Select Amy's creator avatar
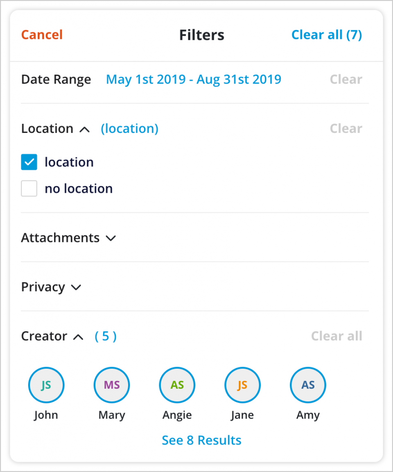This screenshot has width=393, height=472. [x=307, y=385]
